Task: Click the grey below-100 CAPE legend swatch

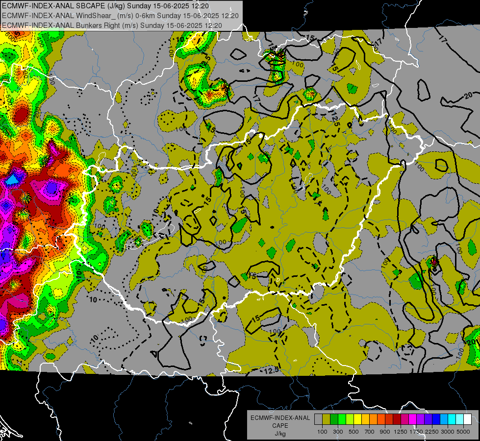Action: (318, 419)
